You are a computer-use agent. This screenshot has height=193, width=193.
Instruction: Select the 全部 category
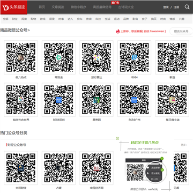5,19
